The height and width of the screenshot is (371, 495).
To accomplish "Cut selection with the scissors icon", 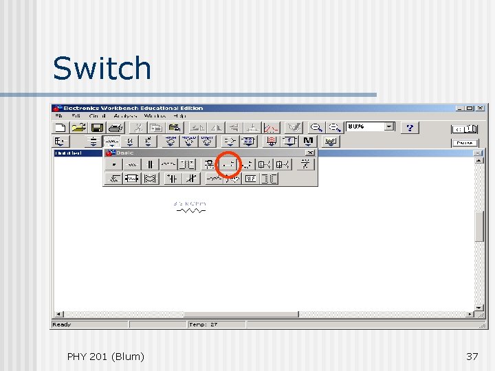I will pyautogui.click(x=138, y=128).
